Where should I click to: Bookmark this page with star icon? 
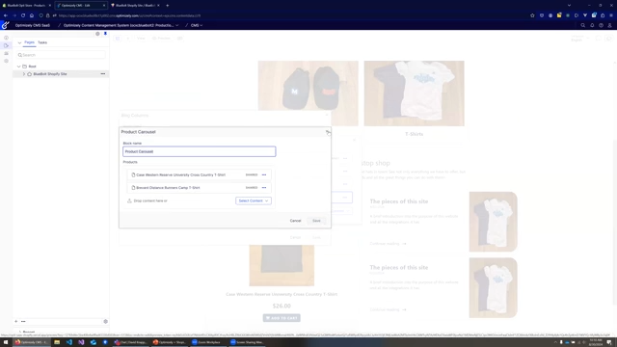532,15
